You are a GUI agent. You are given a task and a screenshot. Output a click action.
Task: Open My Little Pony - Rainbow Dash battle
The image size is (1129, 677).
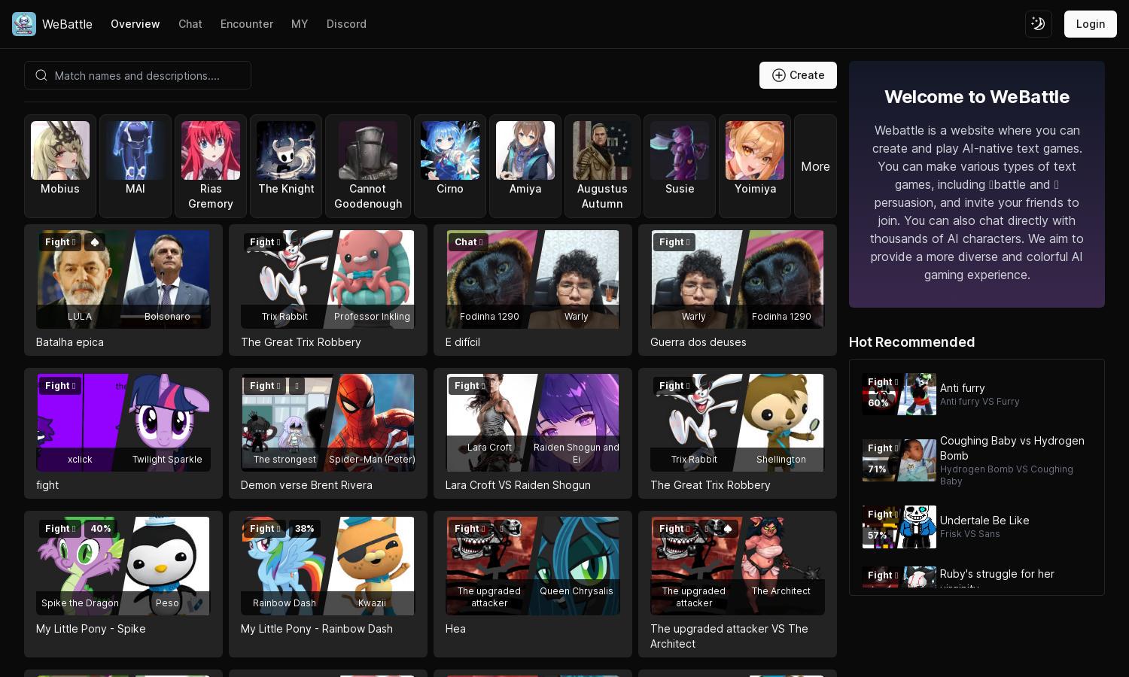[328, 584]
